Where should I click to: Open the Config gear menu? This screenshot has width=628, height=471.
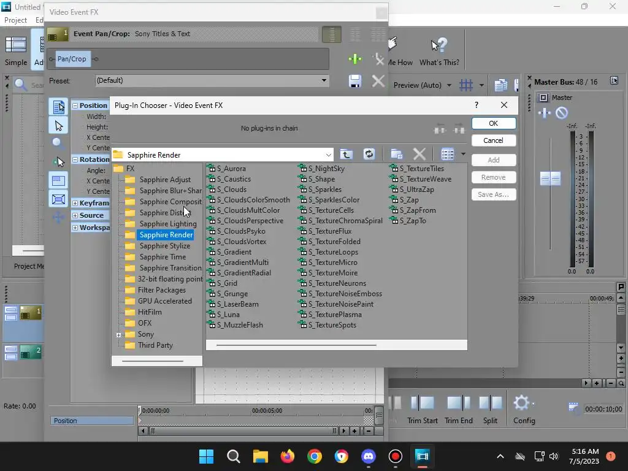tap(524, 409)
